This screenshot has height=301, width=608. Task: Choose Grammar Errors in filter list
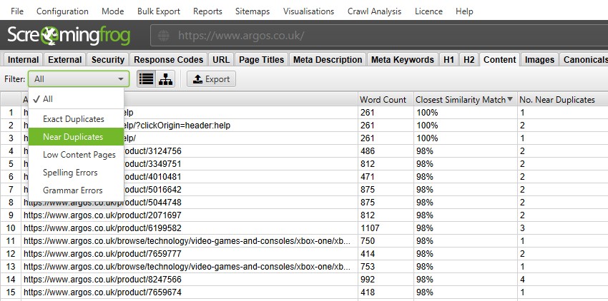tap(72, 190)
